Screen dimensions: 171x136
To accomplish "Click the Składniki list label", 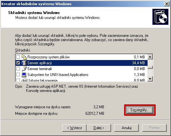I will 23,50.
